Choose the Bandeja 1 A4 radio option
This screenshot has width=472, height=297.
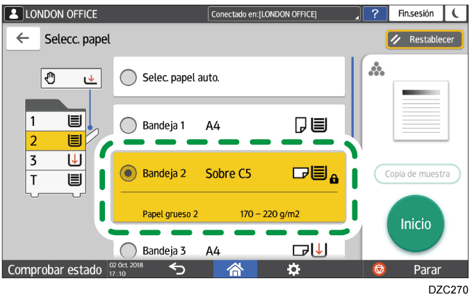click(128, 126)
